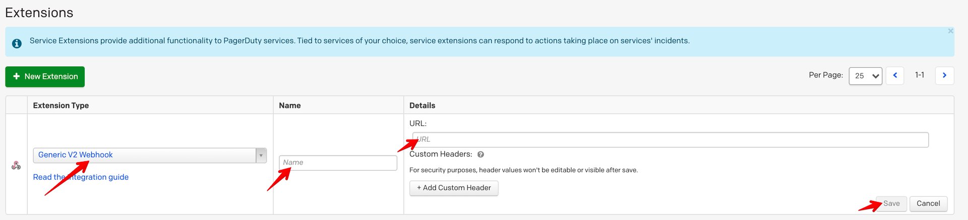Click the 1-1 page range indicator
968x220 pixels.
tap(920, 75)
